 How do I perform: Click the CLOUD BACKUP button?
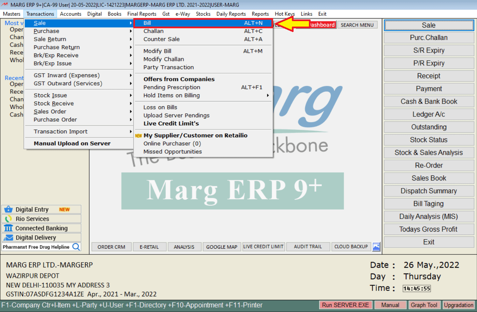[x=351, y=247]
